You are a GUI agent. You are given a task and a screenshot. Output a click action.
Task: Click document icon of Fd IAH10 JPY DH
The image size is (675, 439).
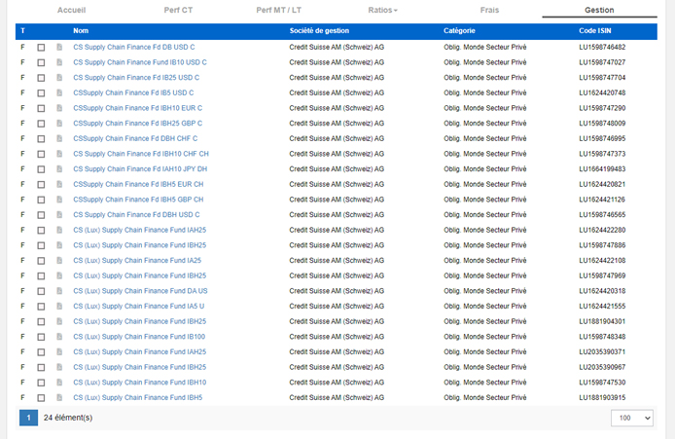[x=59, y=168]
